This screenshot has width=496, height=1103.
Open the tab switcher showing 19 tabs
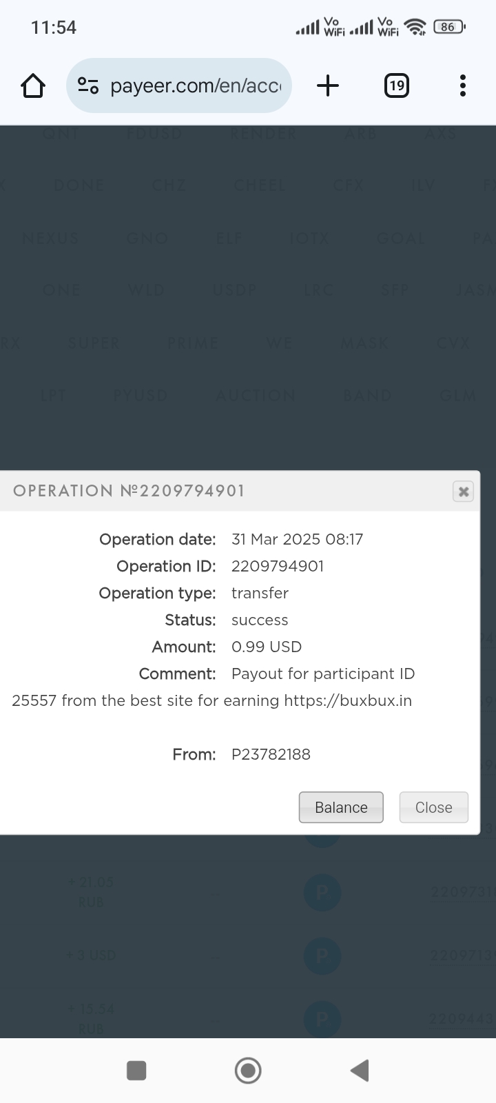pyautogui.click(x=396, y=85)
